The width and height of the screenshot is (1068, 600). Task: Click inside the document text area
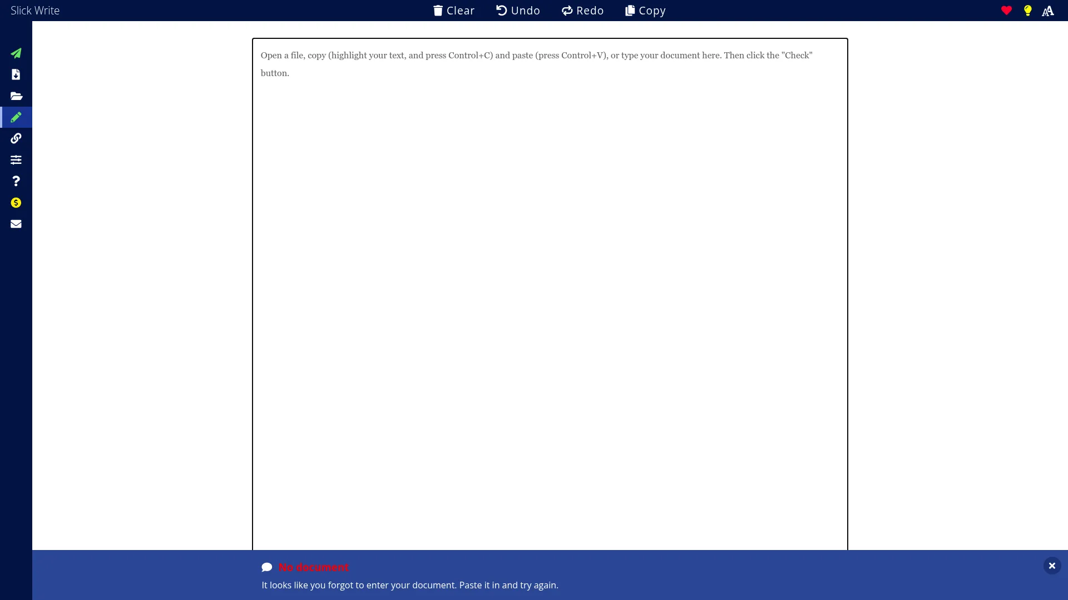[549, 278]
